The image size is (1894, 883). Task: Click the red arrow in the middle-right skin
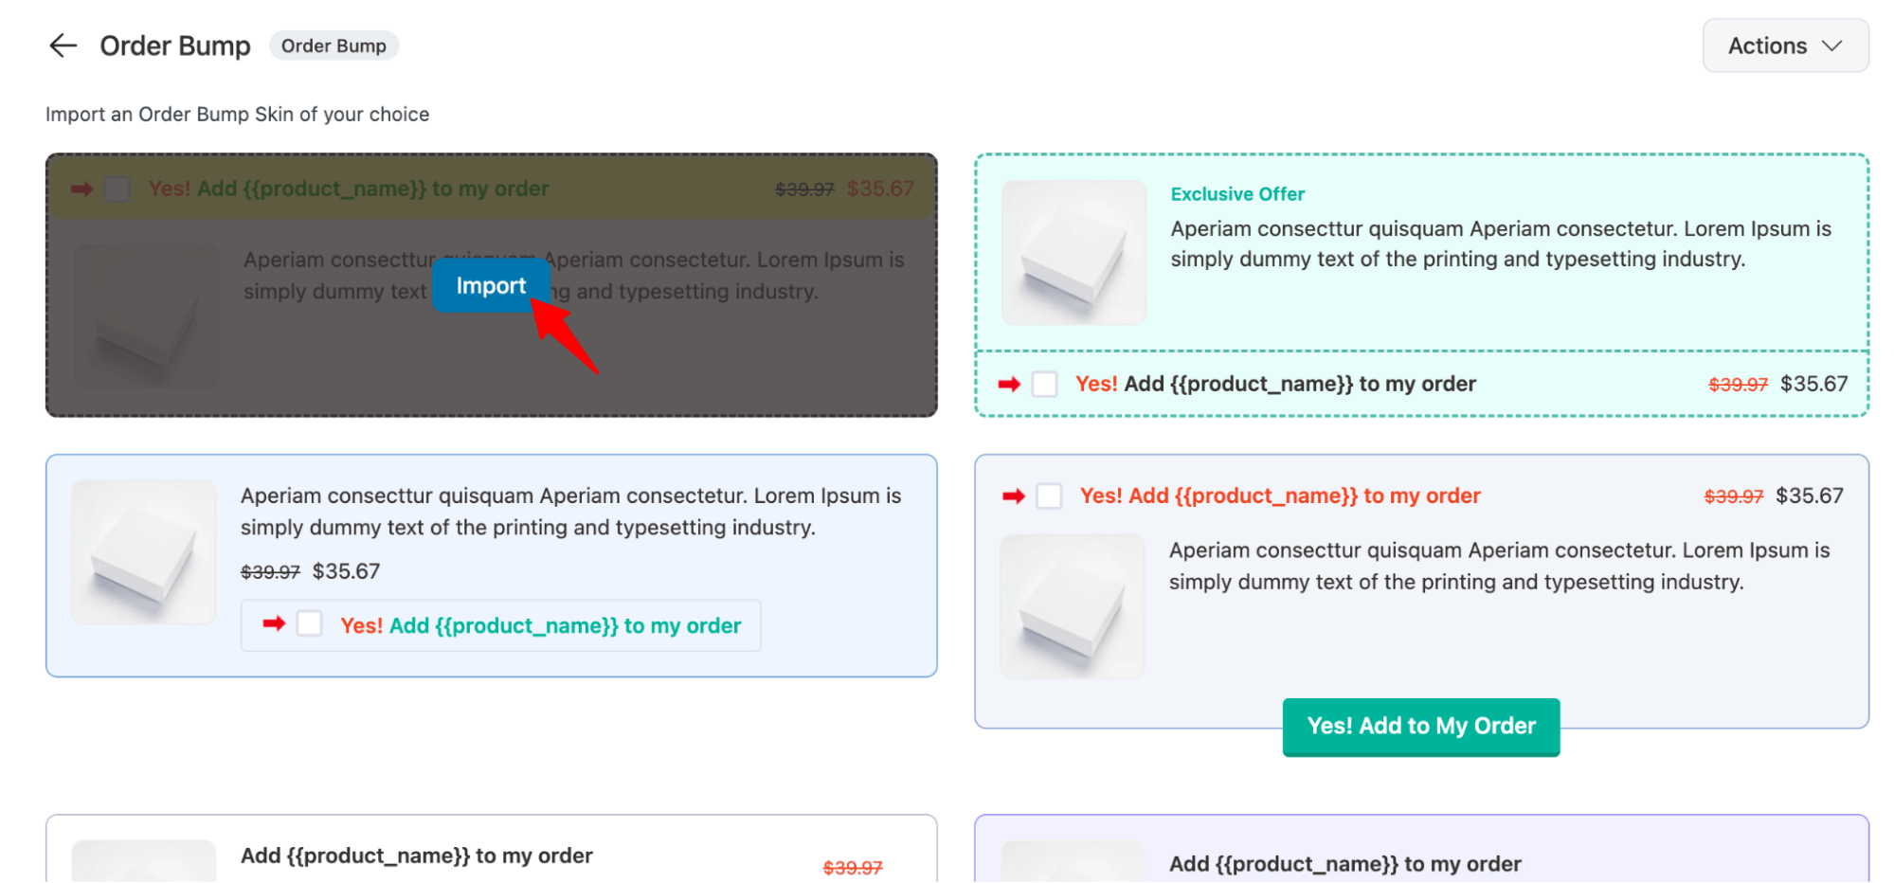1015,496
